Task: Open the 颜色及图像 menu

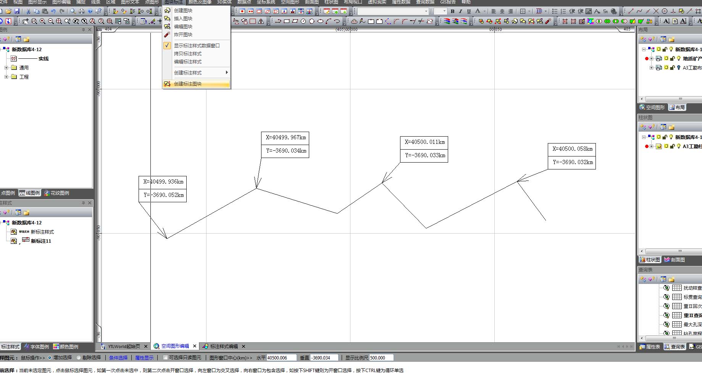Action: [200, 2]
